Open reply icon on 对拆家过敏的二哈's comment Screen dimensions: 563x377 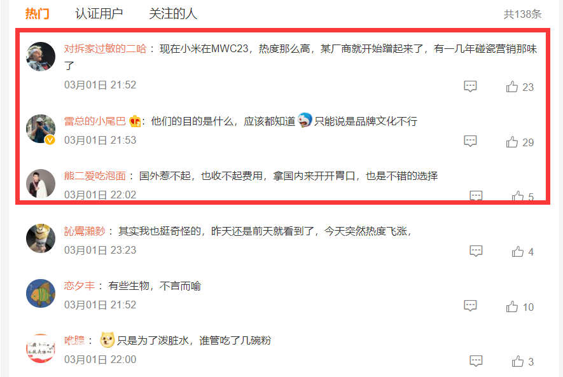tap(470, 86)
